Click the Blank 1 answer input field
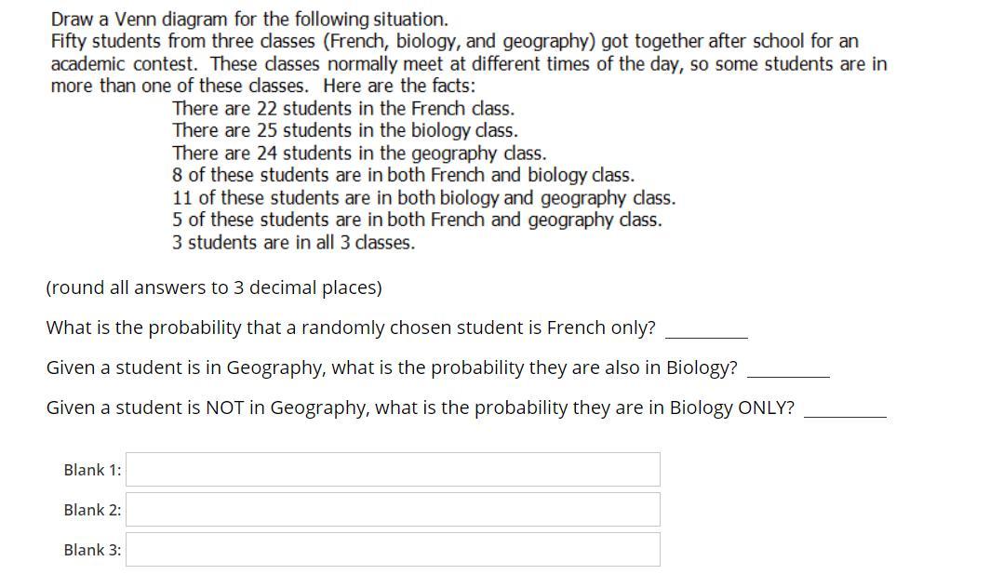This screenshot has height=588, width=1003. coord(393,470)
